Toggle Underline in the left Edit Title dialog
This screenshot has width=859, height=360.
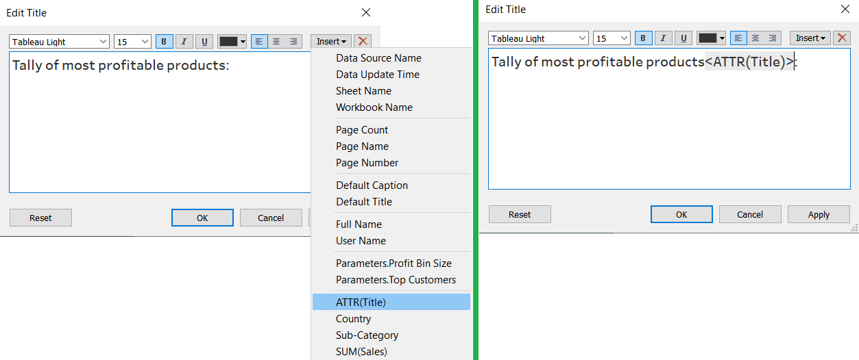pos(204,42)
